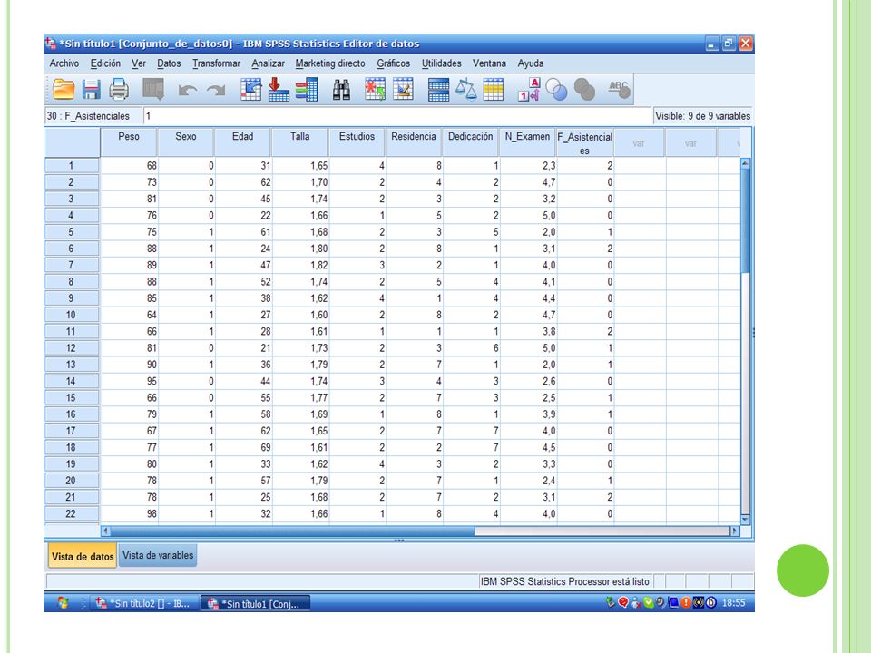Viewport: 871px width, 653px height.
Task: Open the Ayuda menu
Action: (531, 63)
